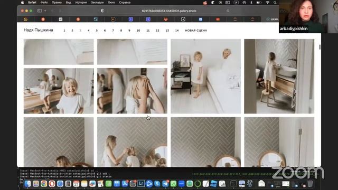Open Numbers from the Dock

click(109, 184)
